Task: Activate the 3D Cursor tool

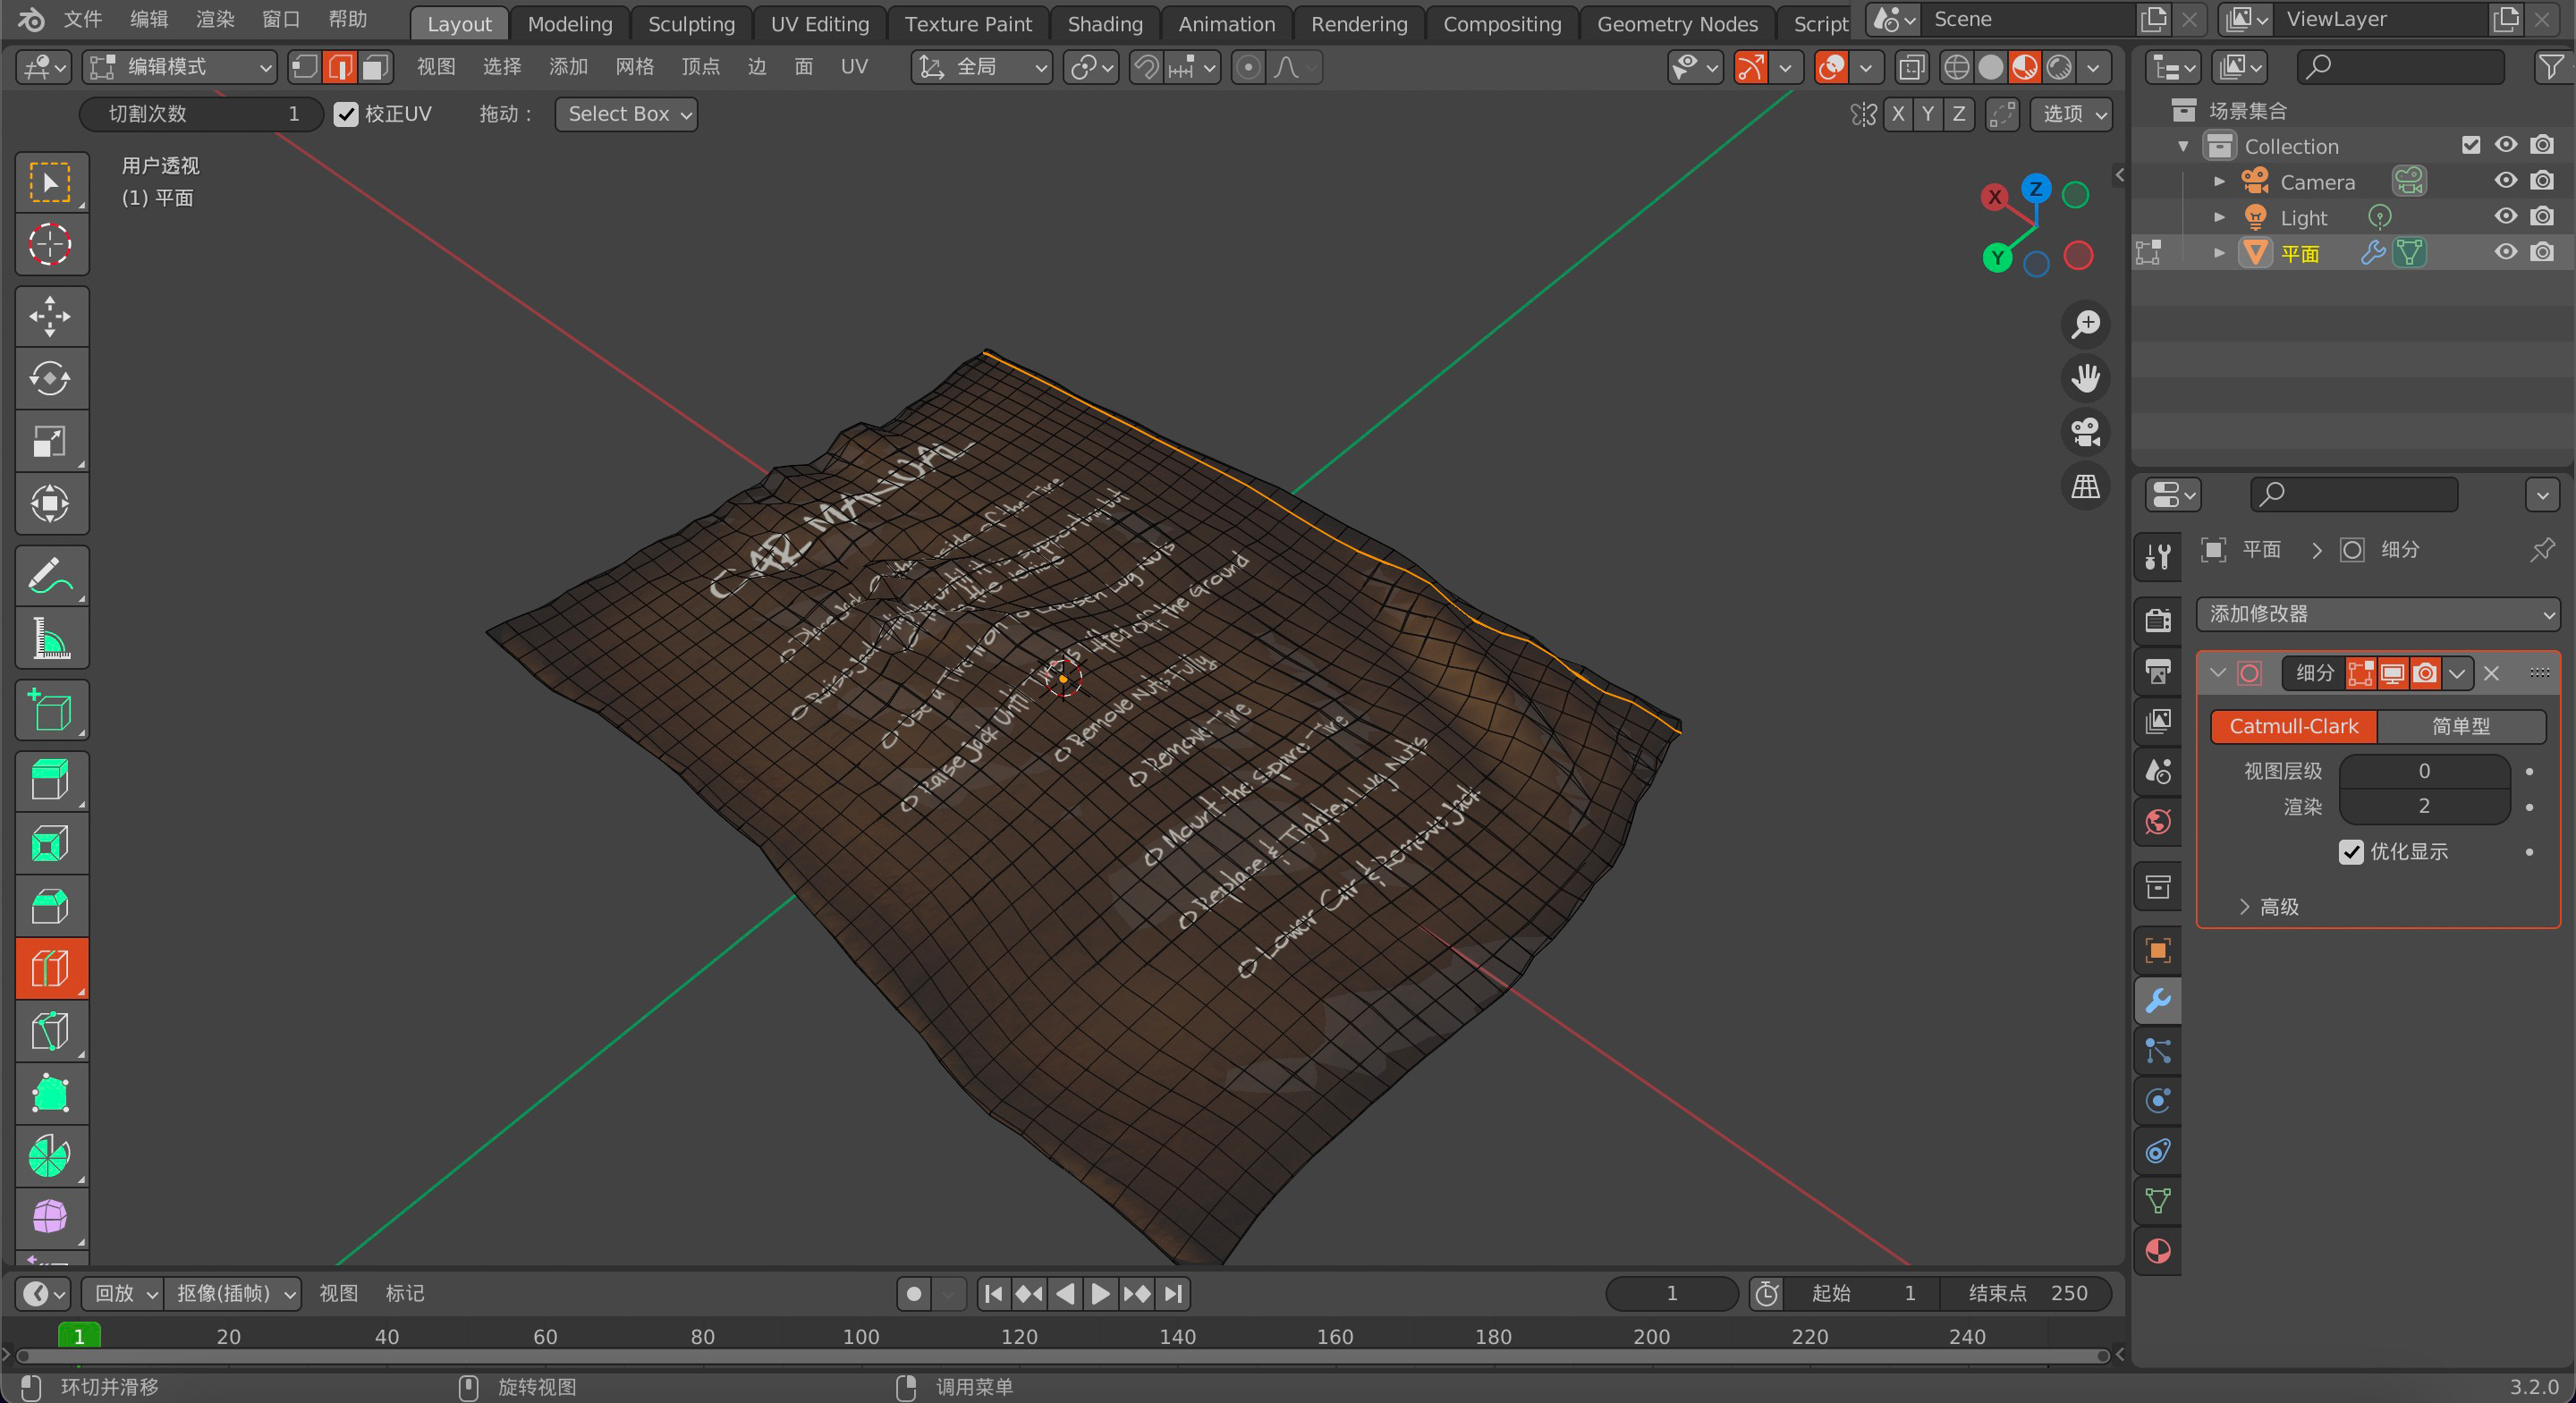Action: coord(51,244)
